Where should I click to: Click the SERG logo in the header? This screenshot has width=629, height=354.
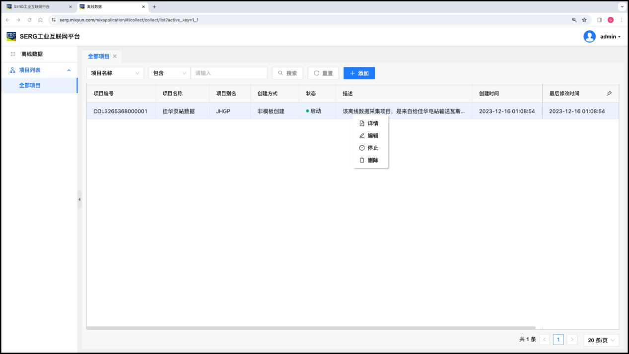coord(11,36)
